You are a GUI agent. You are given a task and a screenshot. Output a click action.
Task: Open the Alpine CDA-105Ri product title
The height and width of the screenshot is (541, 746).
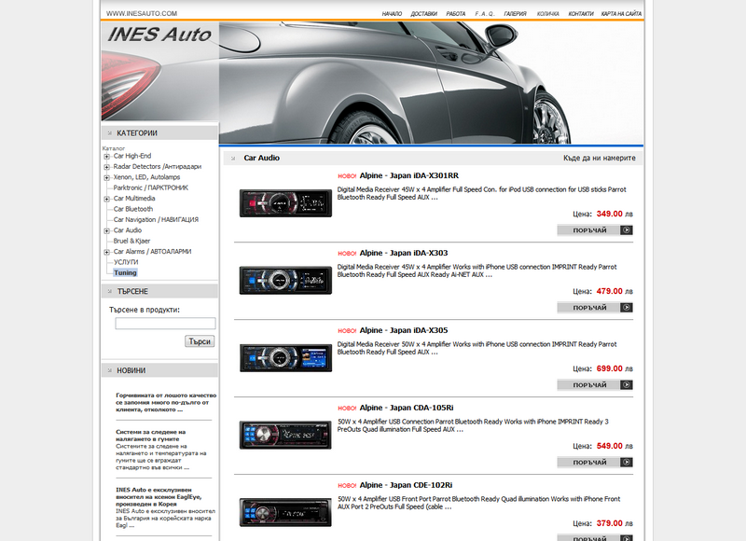(x=407, y=408)
